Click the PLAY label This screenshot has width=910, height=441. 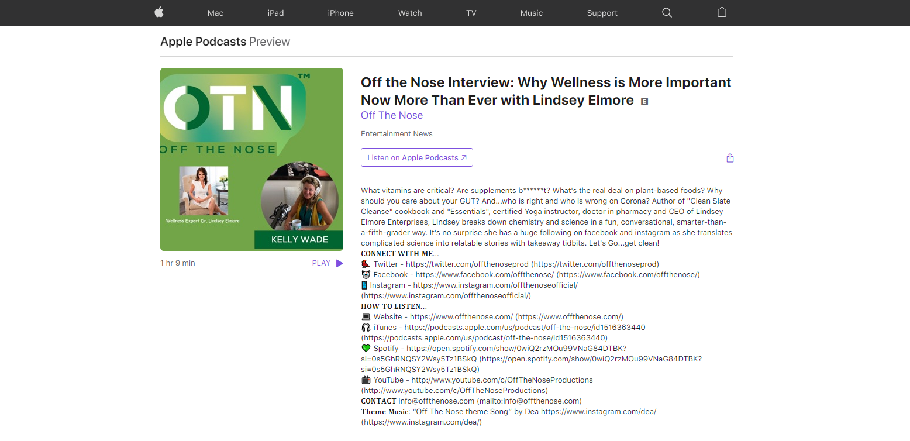321,263
